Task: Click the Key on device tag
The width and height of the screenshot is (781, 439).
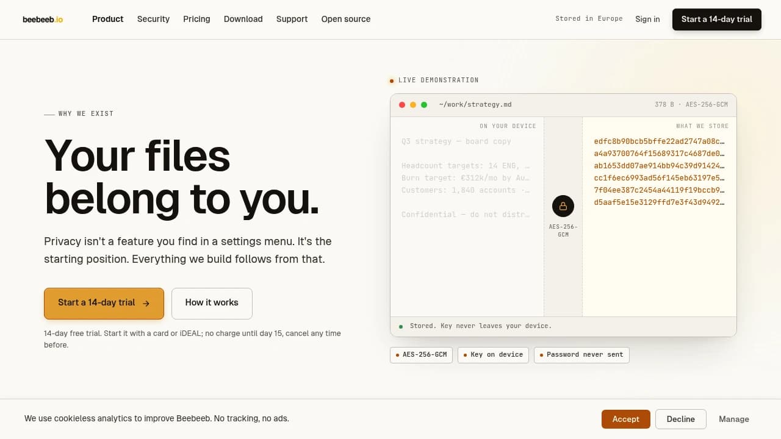Action: point(493,355)
